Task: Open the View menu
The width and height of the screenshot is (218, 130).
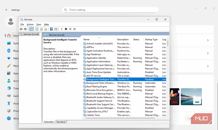Action: coord(39,25)
